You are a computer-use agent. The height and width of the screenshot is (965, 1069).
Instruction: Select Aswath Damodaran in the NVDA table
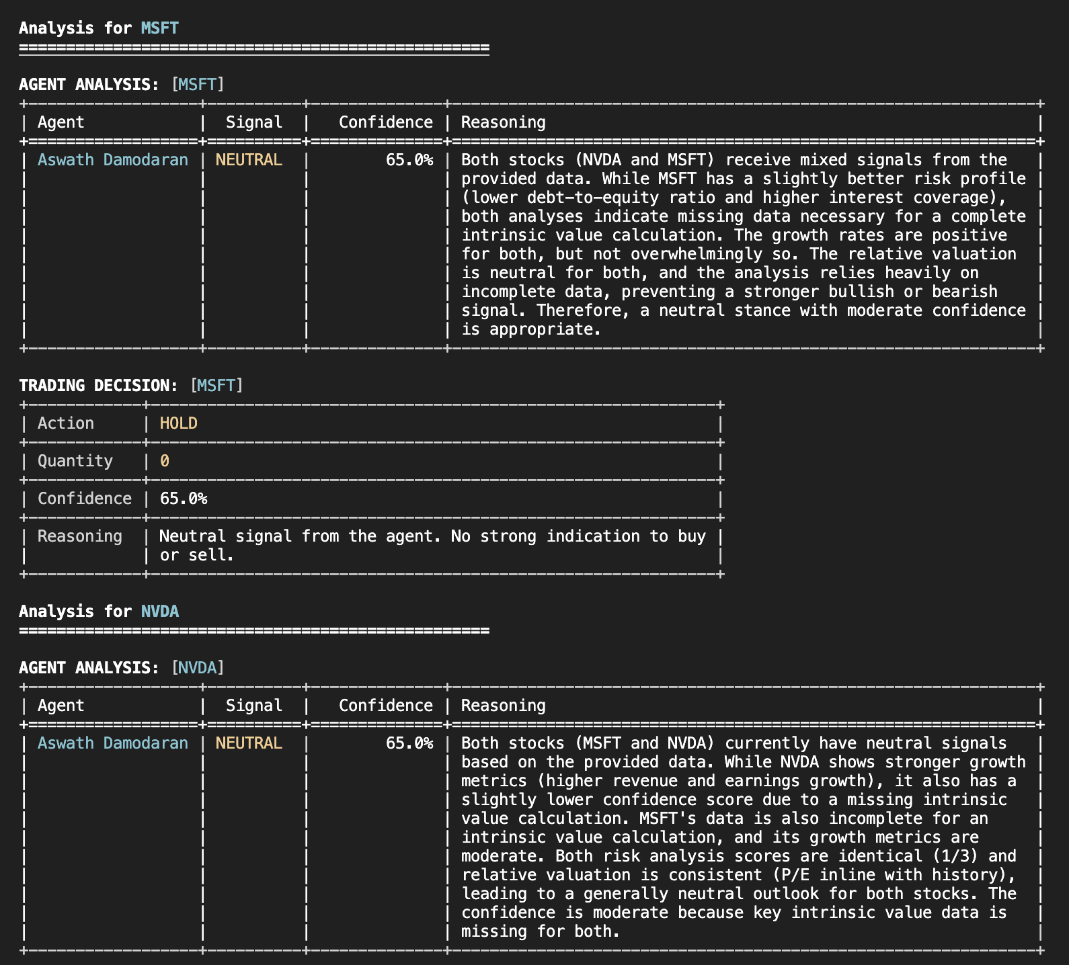pos(113,743)
